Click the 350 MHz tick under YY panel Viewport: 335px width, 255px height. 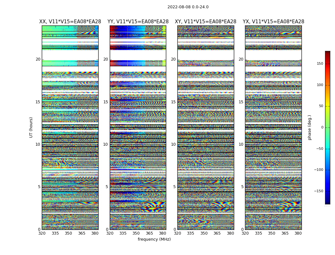(136, 233)
